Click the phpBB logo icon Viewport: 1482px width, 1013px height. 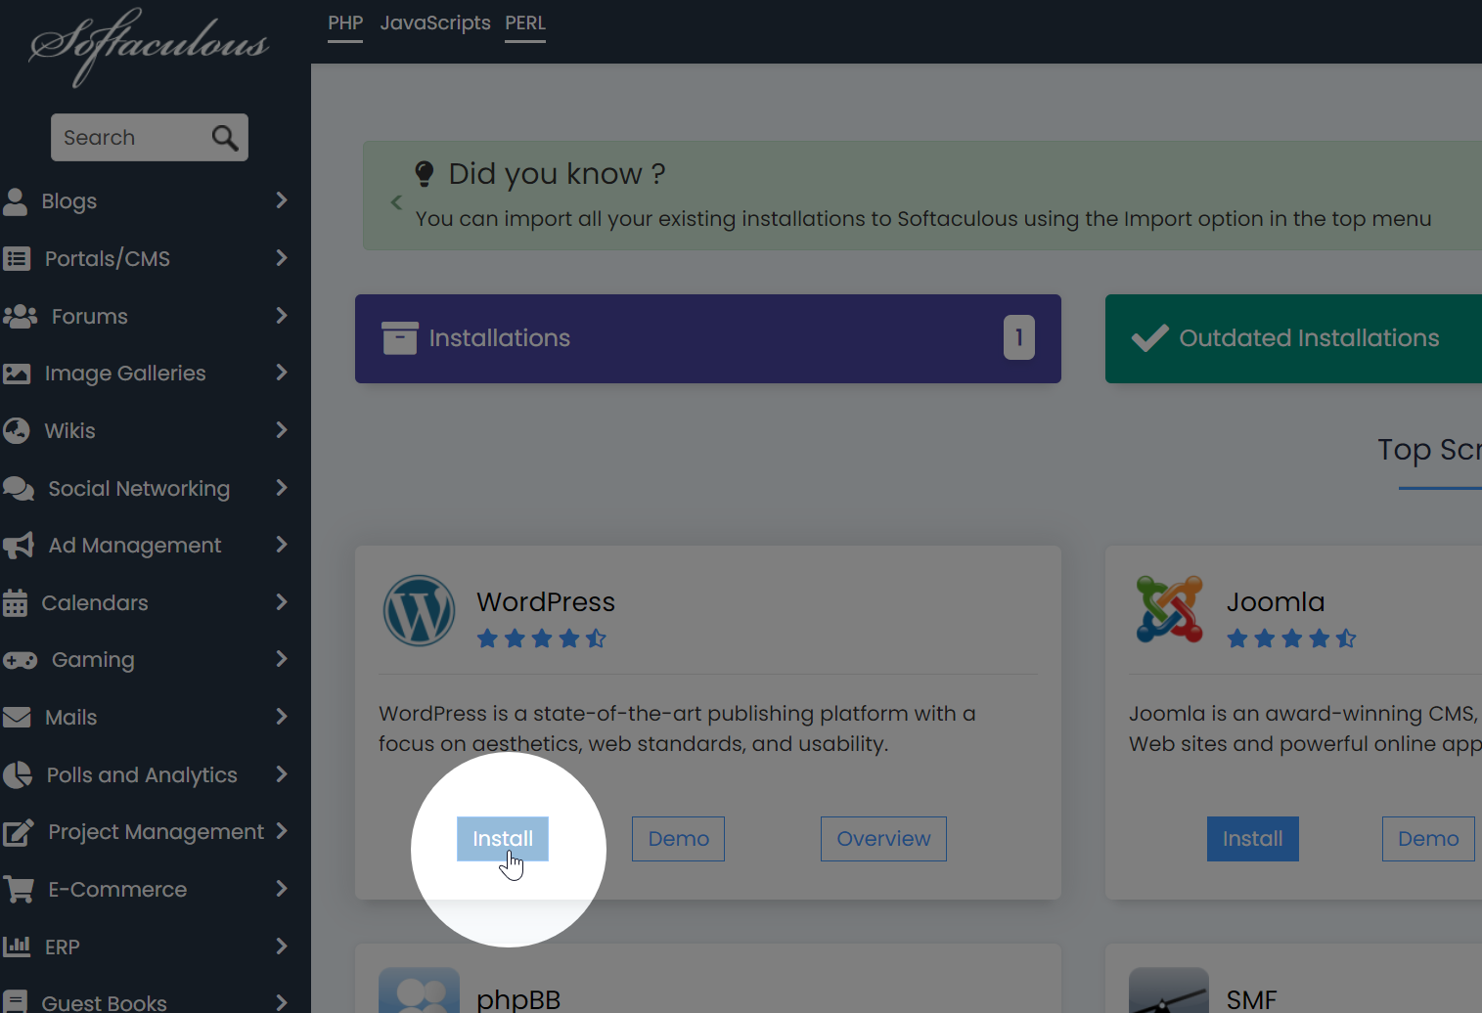point(419,991)
